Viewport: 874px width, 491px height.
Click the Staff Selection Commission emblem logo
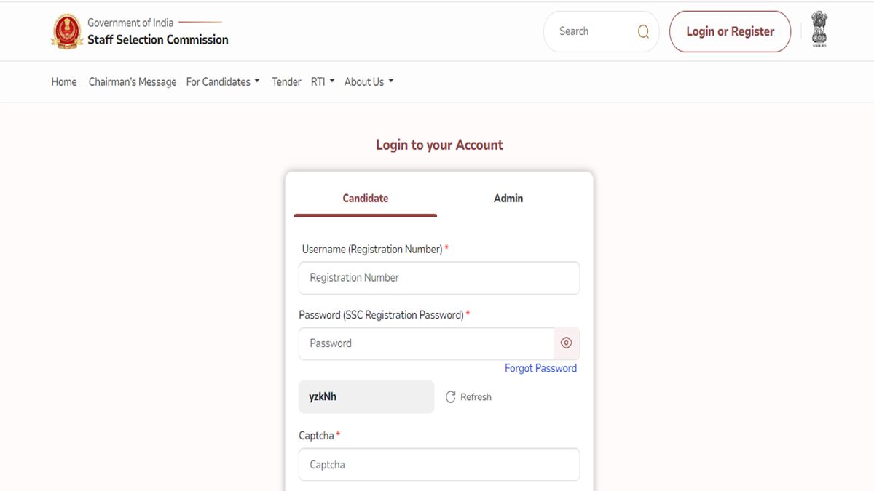67,31
